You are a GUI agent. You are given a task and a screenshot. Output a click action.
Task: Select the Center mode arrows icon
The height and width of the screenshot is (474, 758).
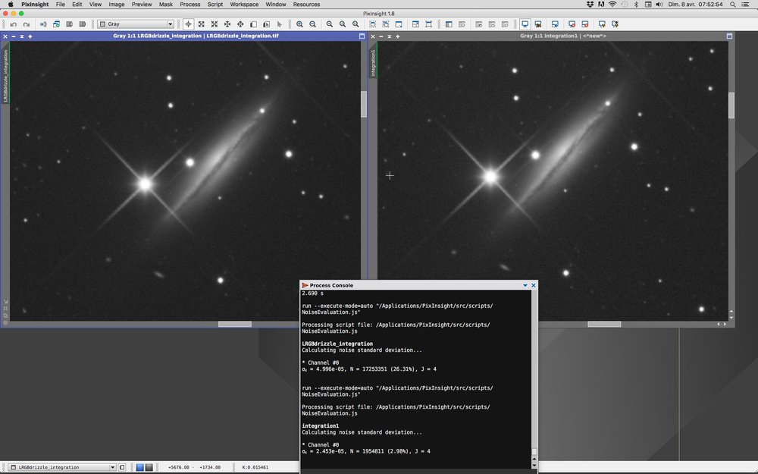(x=227, y=24)
